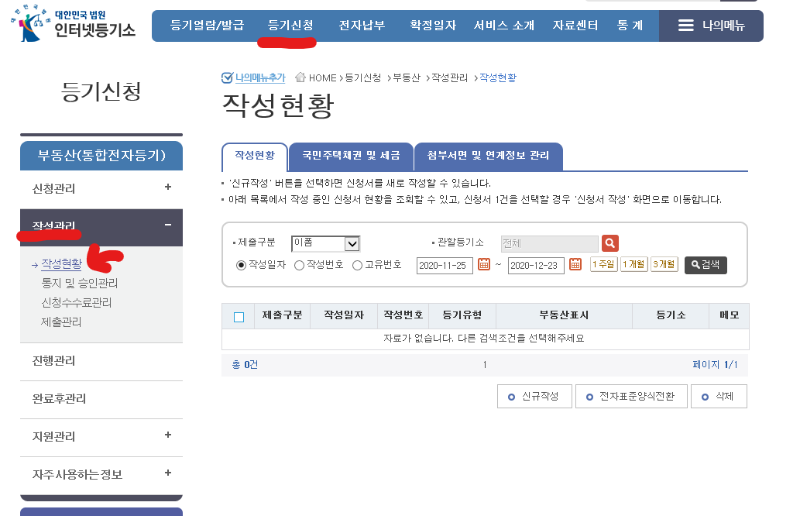The height and width of the screenshot is (516, 800).
Task: Expand the 지원관리 sidebar section
Action: coord(168,436)
